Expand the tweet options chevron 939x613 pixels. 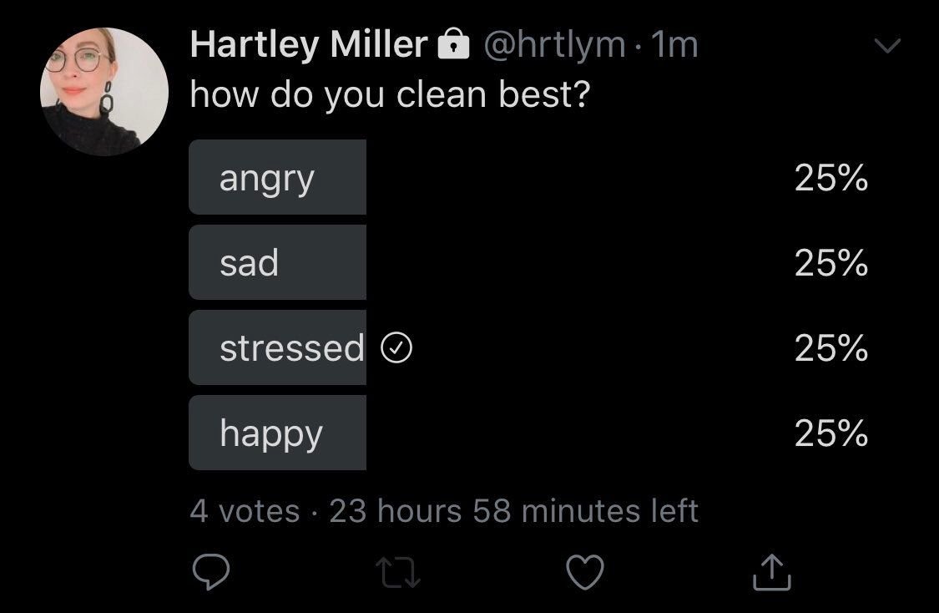point(887,46)
